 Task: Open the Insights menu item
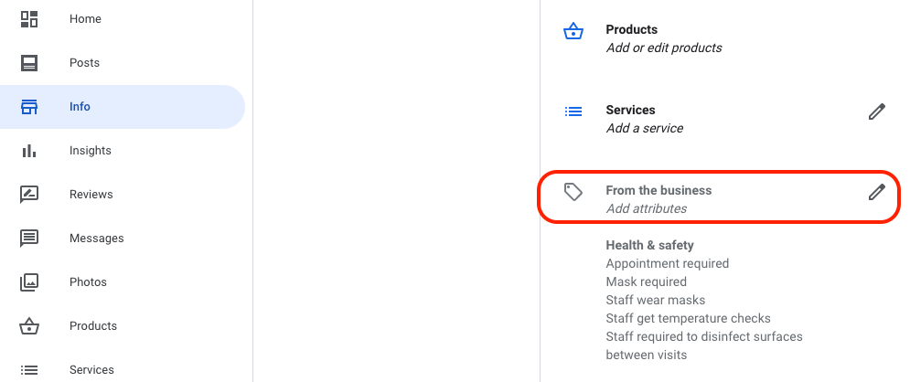(x=90, y=151)
